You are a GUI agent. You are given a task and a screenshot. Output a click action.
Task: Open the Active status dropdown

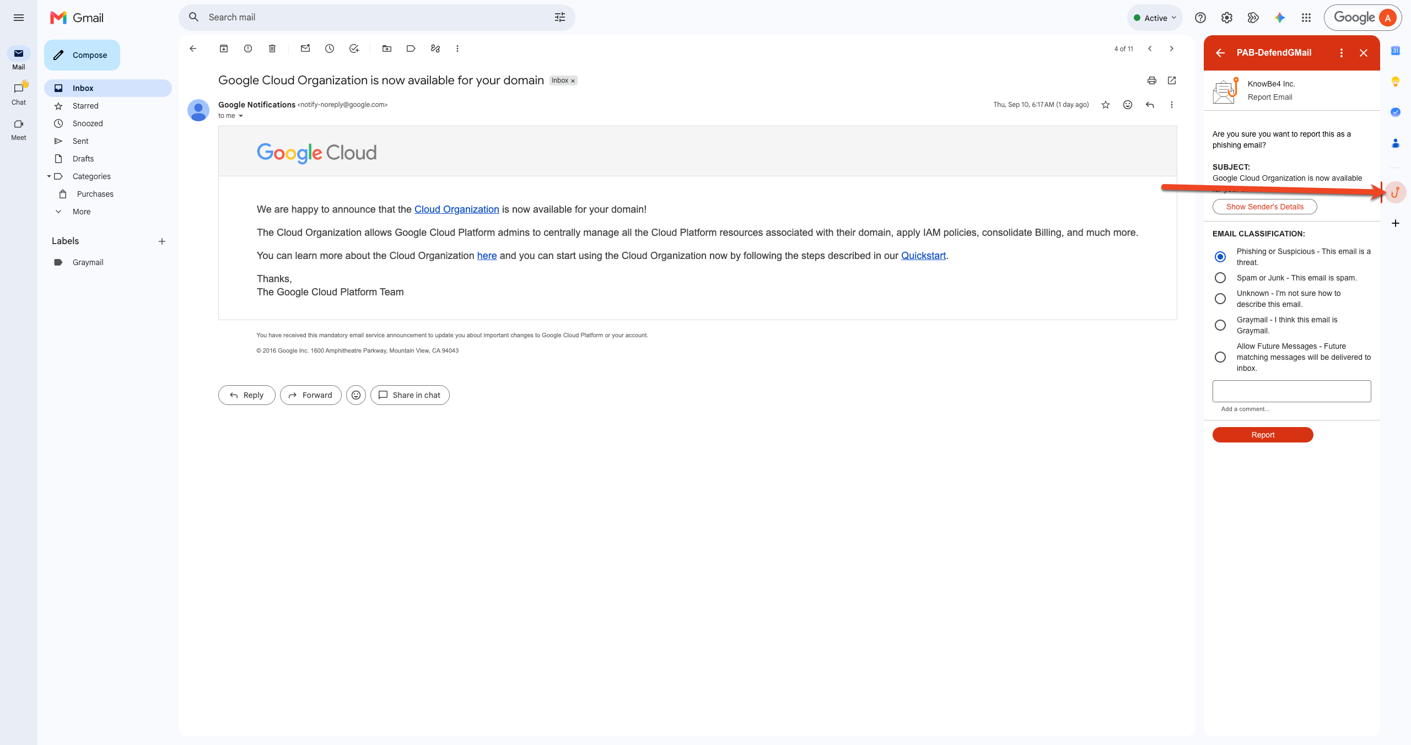[x=1155, y=18]
